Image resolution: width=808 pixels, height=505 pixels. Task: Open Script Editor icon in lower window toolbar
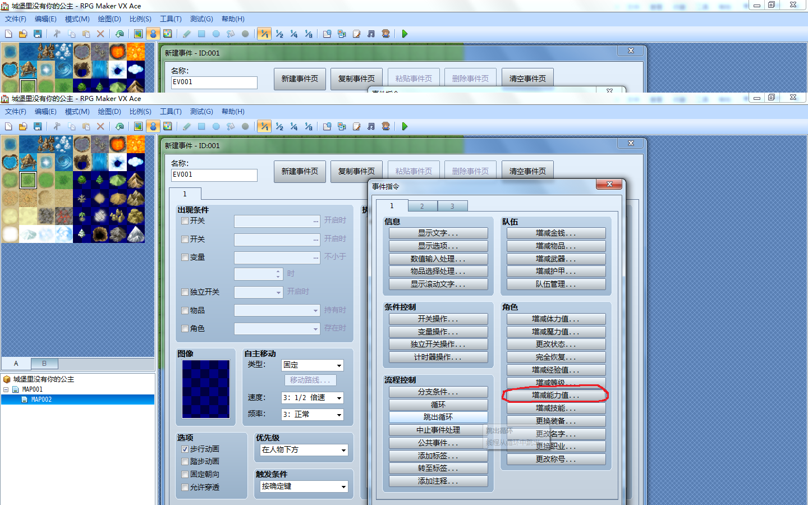[x=356, y=127]
